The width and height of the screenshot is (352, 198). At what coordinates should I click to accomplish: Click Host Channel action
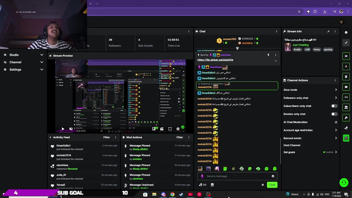[292, 145]
